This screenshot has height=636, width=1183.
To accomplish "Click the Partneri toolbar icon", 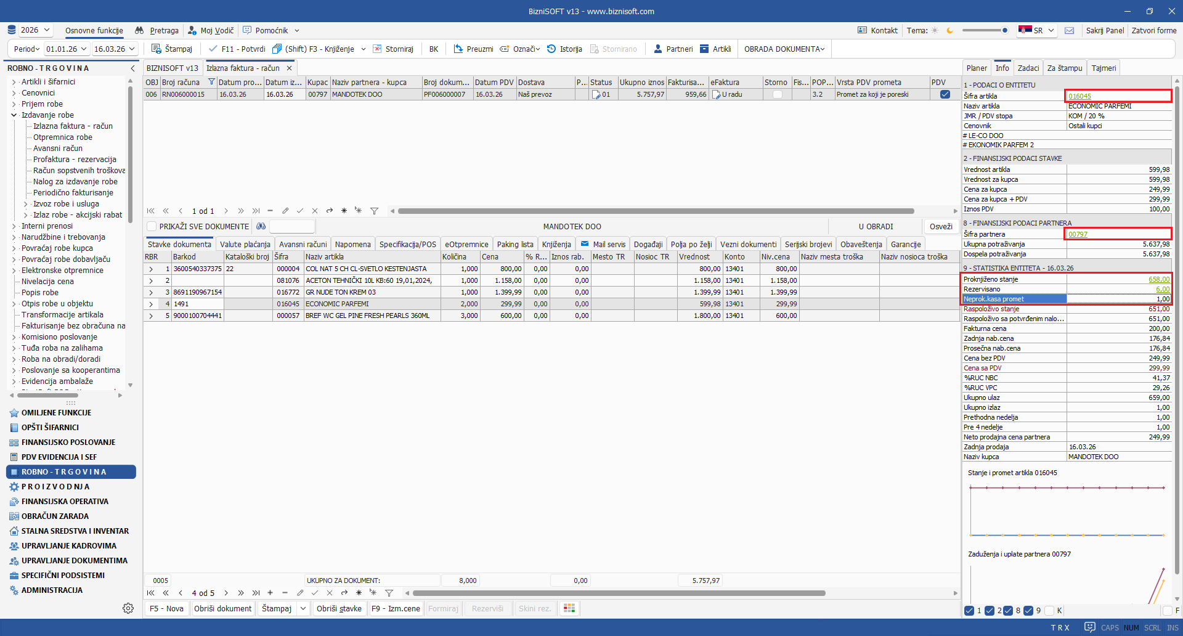I will tap(658, 49).
